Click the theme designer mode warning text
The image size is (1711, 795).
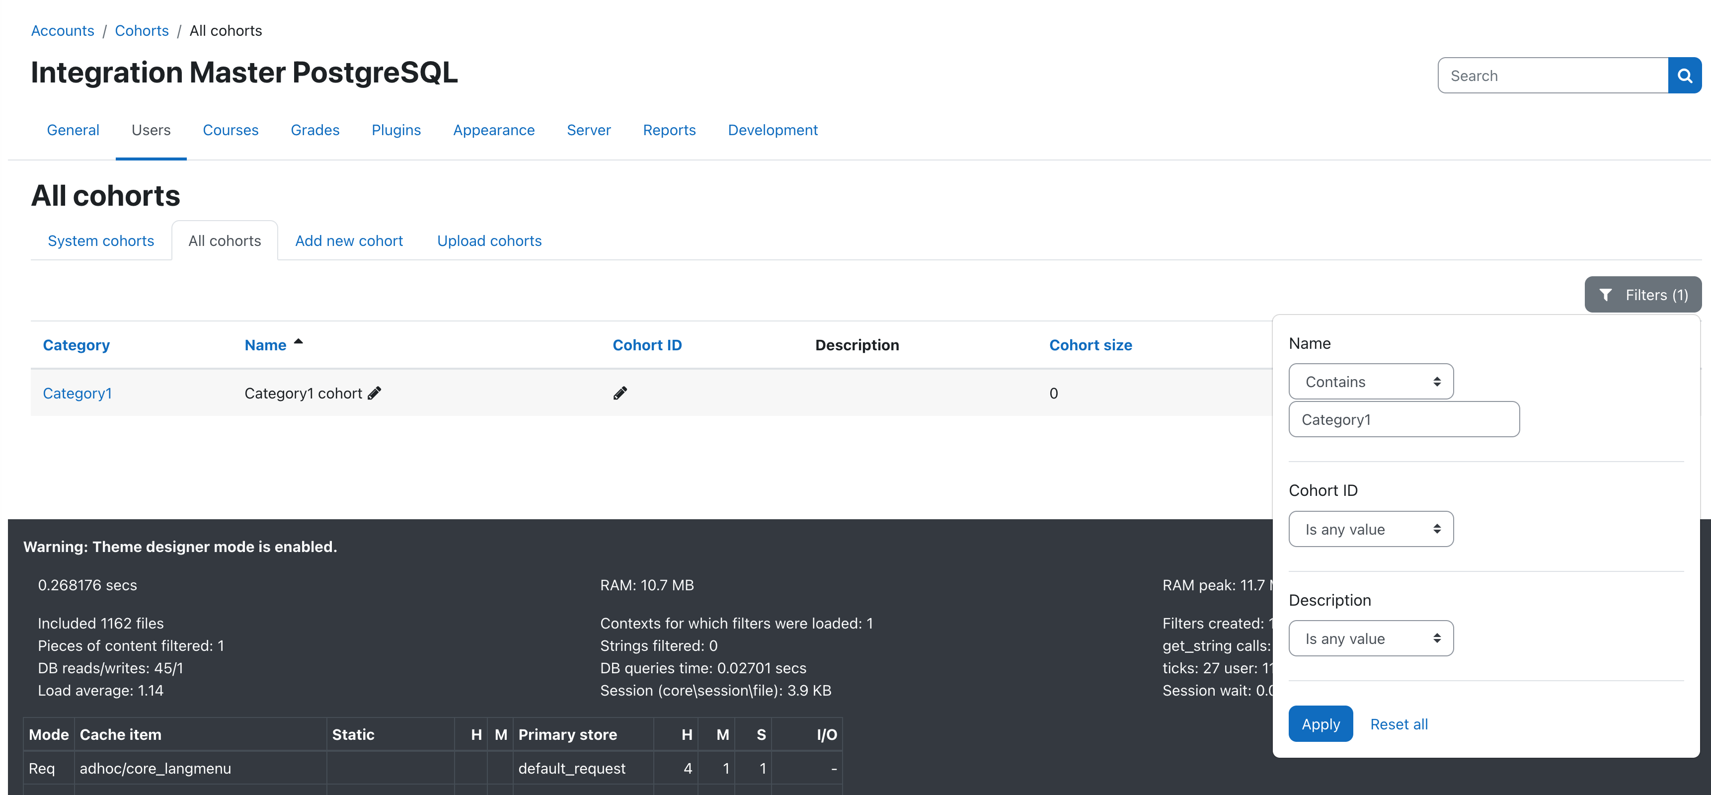pos(180,547)
